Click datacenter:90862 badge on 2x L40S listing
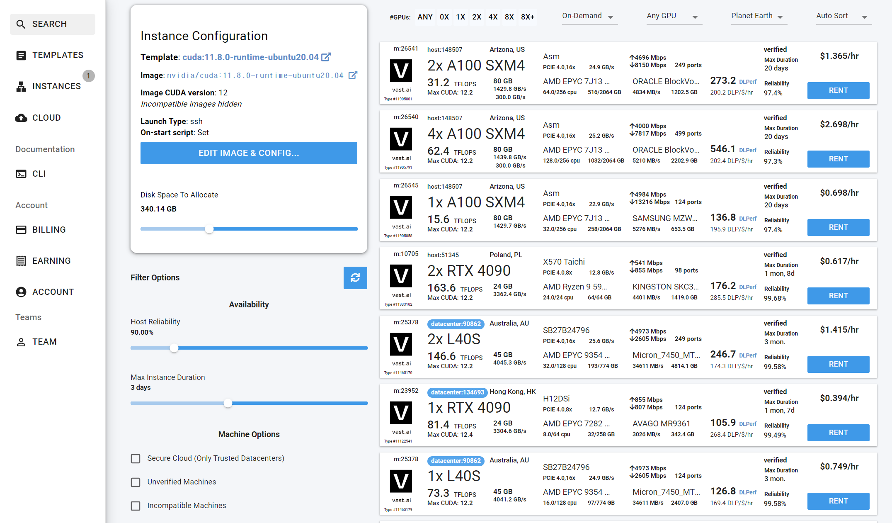The width and height of the screenshot is (892, 523). pyautogui.click(x=456, y=324)
